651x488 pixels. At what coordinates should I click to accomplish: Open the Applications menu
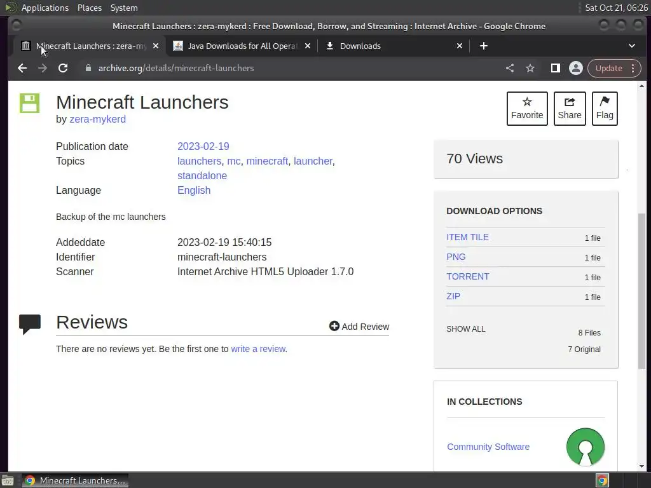click(x=45, y=8)
